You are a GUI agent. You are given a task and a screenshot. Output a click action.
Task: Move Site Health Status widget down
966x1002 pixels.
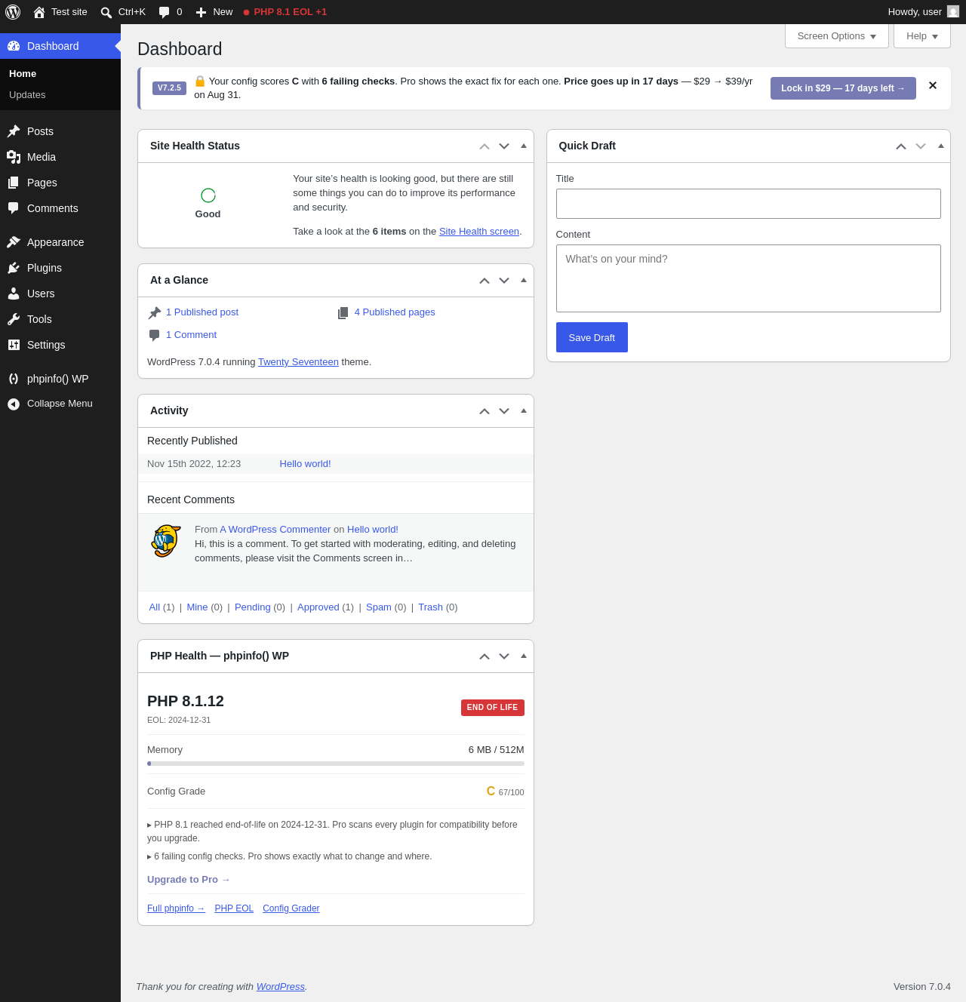click(x=504, y=146)
